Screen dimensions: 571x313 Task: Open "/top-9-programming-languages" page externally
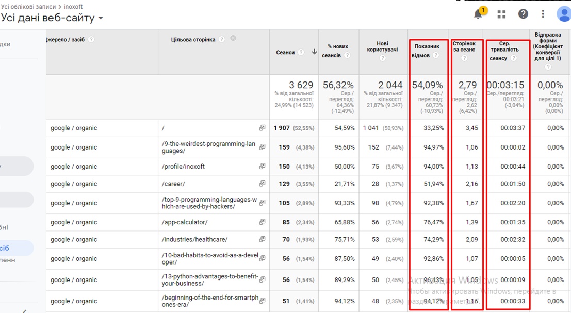pos(262,202)
